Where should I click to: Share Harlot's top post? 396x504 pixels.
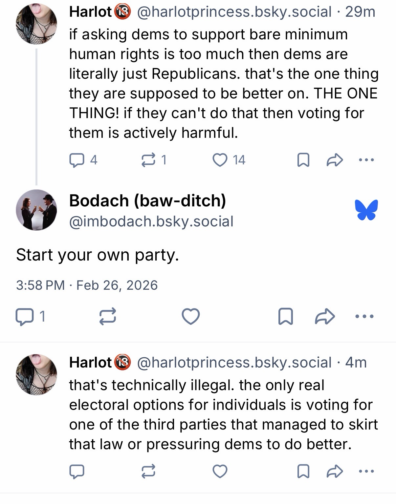[335, 160]
